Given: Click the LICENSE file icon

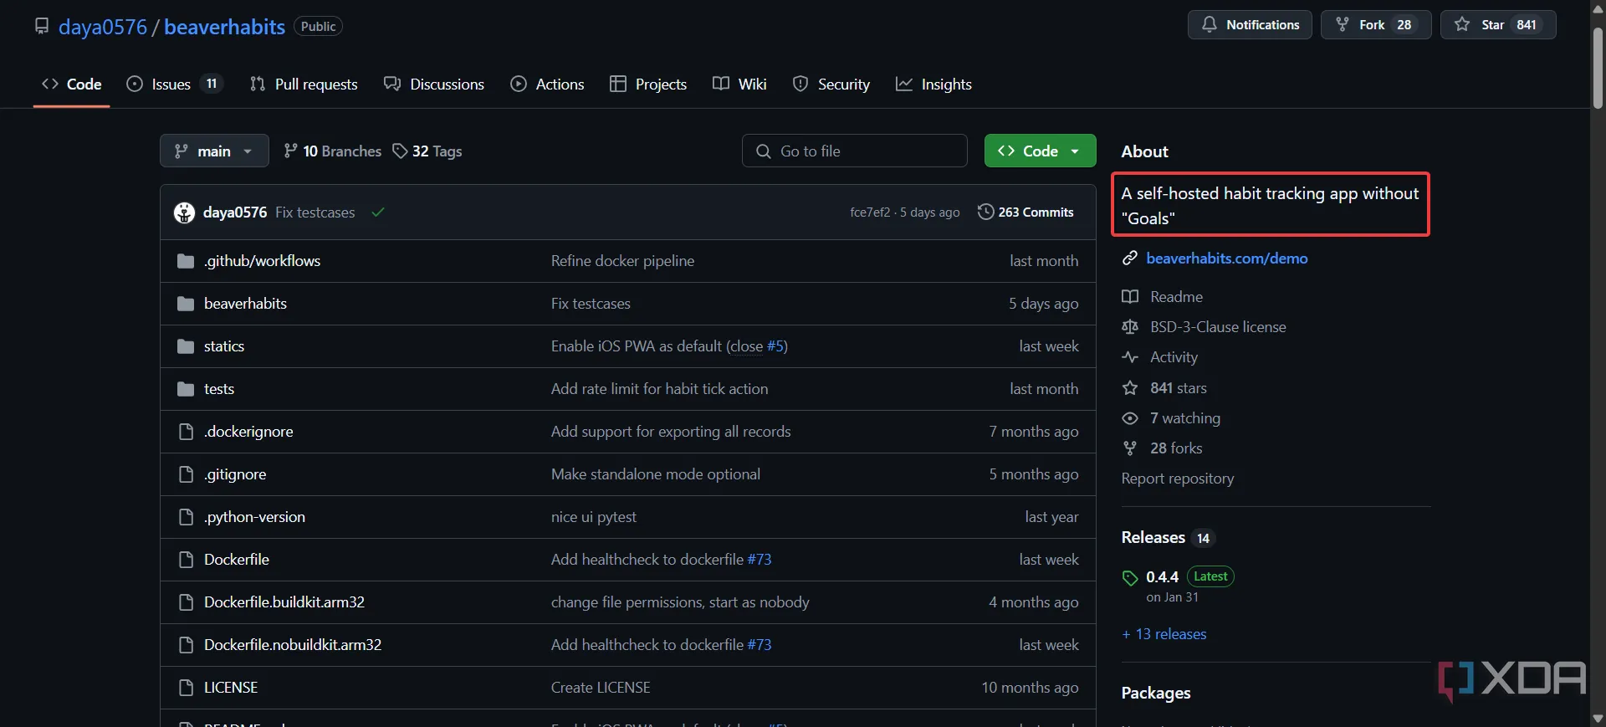Looking at the screenshot, I should click(187, 688).
